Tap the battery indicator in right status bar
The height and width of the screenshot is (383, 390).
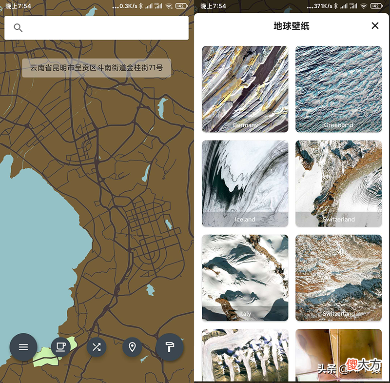(376, 6)
